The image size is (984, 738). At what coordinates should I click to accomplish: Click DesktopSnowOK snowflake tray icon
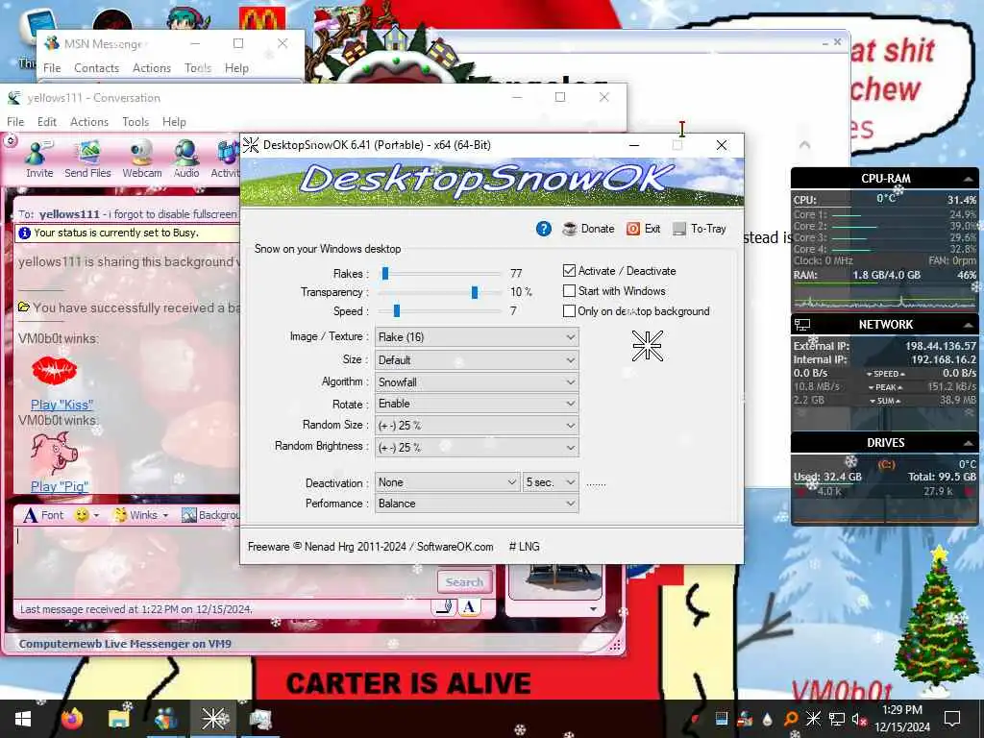click(813, 719)
